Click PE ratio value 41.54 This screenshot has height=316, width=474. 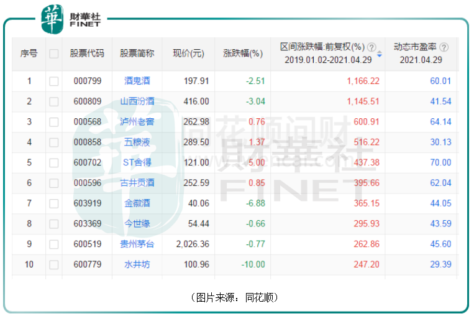pos(440,101)
